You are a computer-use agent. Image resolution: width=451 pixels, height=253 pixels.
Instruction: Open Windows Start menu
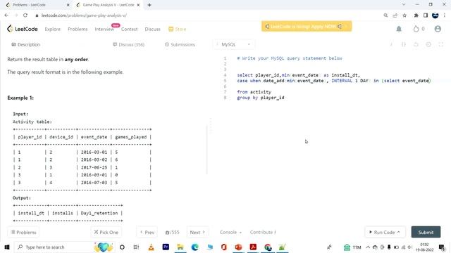[7, 247]
